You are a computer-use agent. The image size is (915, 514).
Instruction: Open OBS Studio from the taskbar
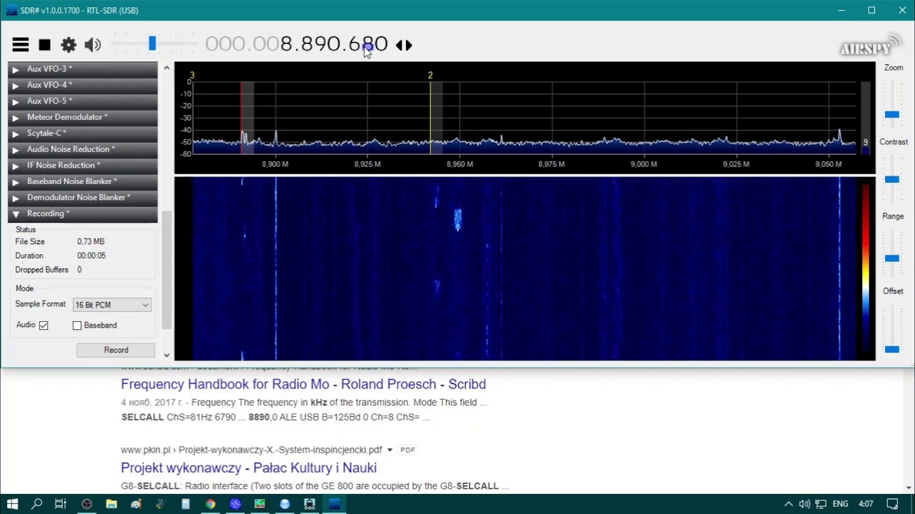86,504
